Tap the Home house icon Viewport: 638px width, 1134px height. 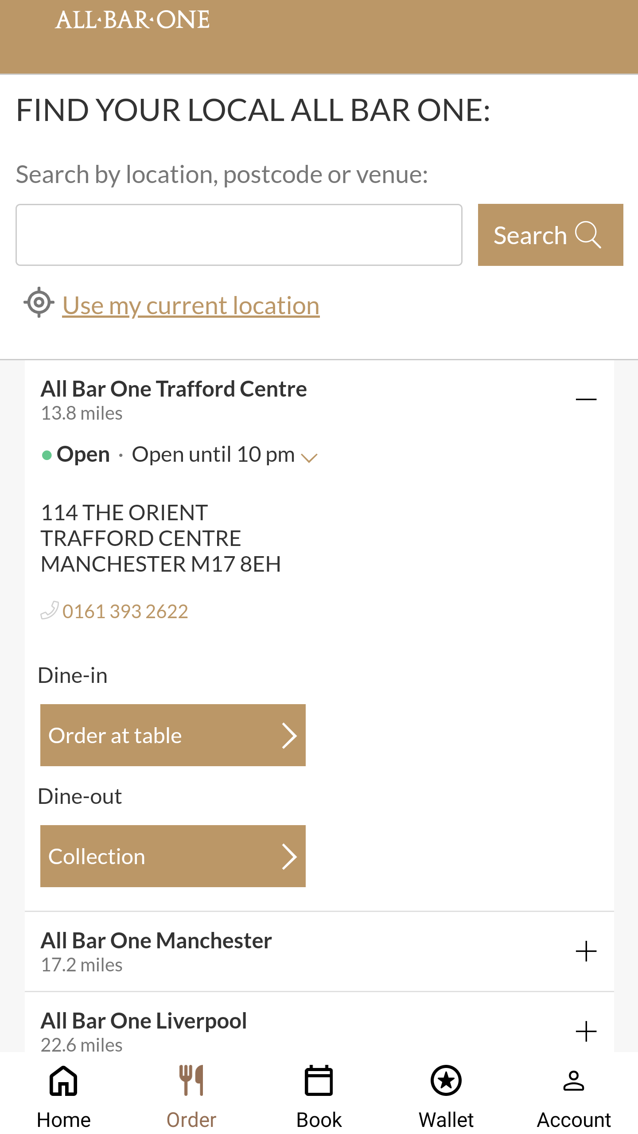coord(63,1080)
